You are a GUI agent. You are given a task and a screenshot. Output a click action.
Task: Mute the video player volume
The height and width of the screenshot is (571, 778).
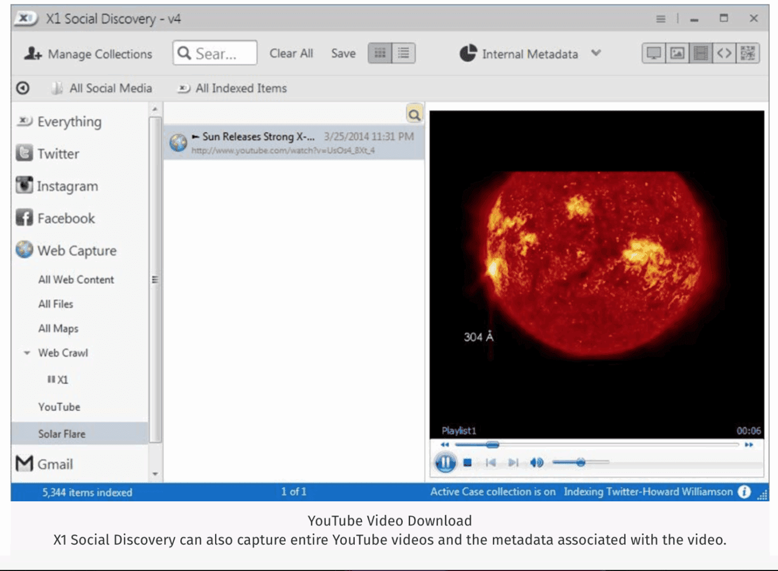pyautogui.click(x=536, y=463)
